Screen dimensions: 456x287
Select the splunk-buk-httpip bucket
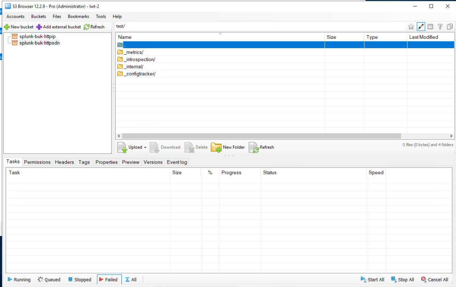pyautogui.click(x=37, y=36)
